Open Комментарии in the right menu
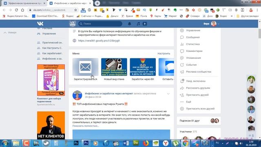261x147 pixels. click(194, 51)
